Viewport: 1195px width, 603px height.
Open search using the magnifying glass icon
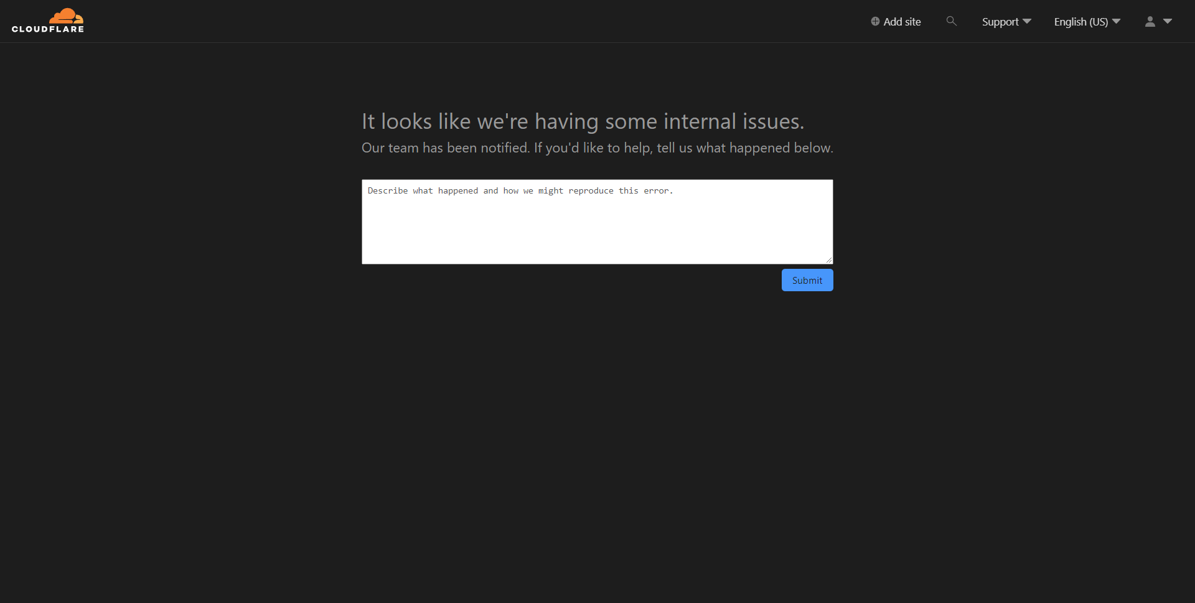pos(952,21)
